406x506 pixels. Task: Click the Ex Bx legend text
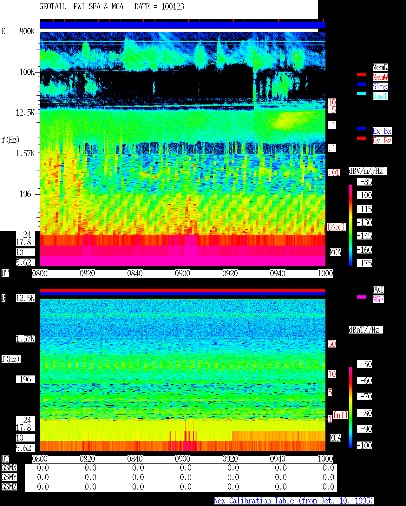point(382,131)
